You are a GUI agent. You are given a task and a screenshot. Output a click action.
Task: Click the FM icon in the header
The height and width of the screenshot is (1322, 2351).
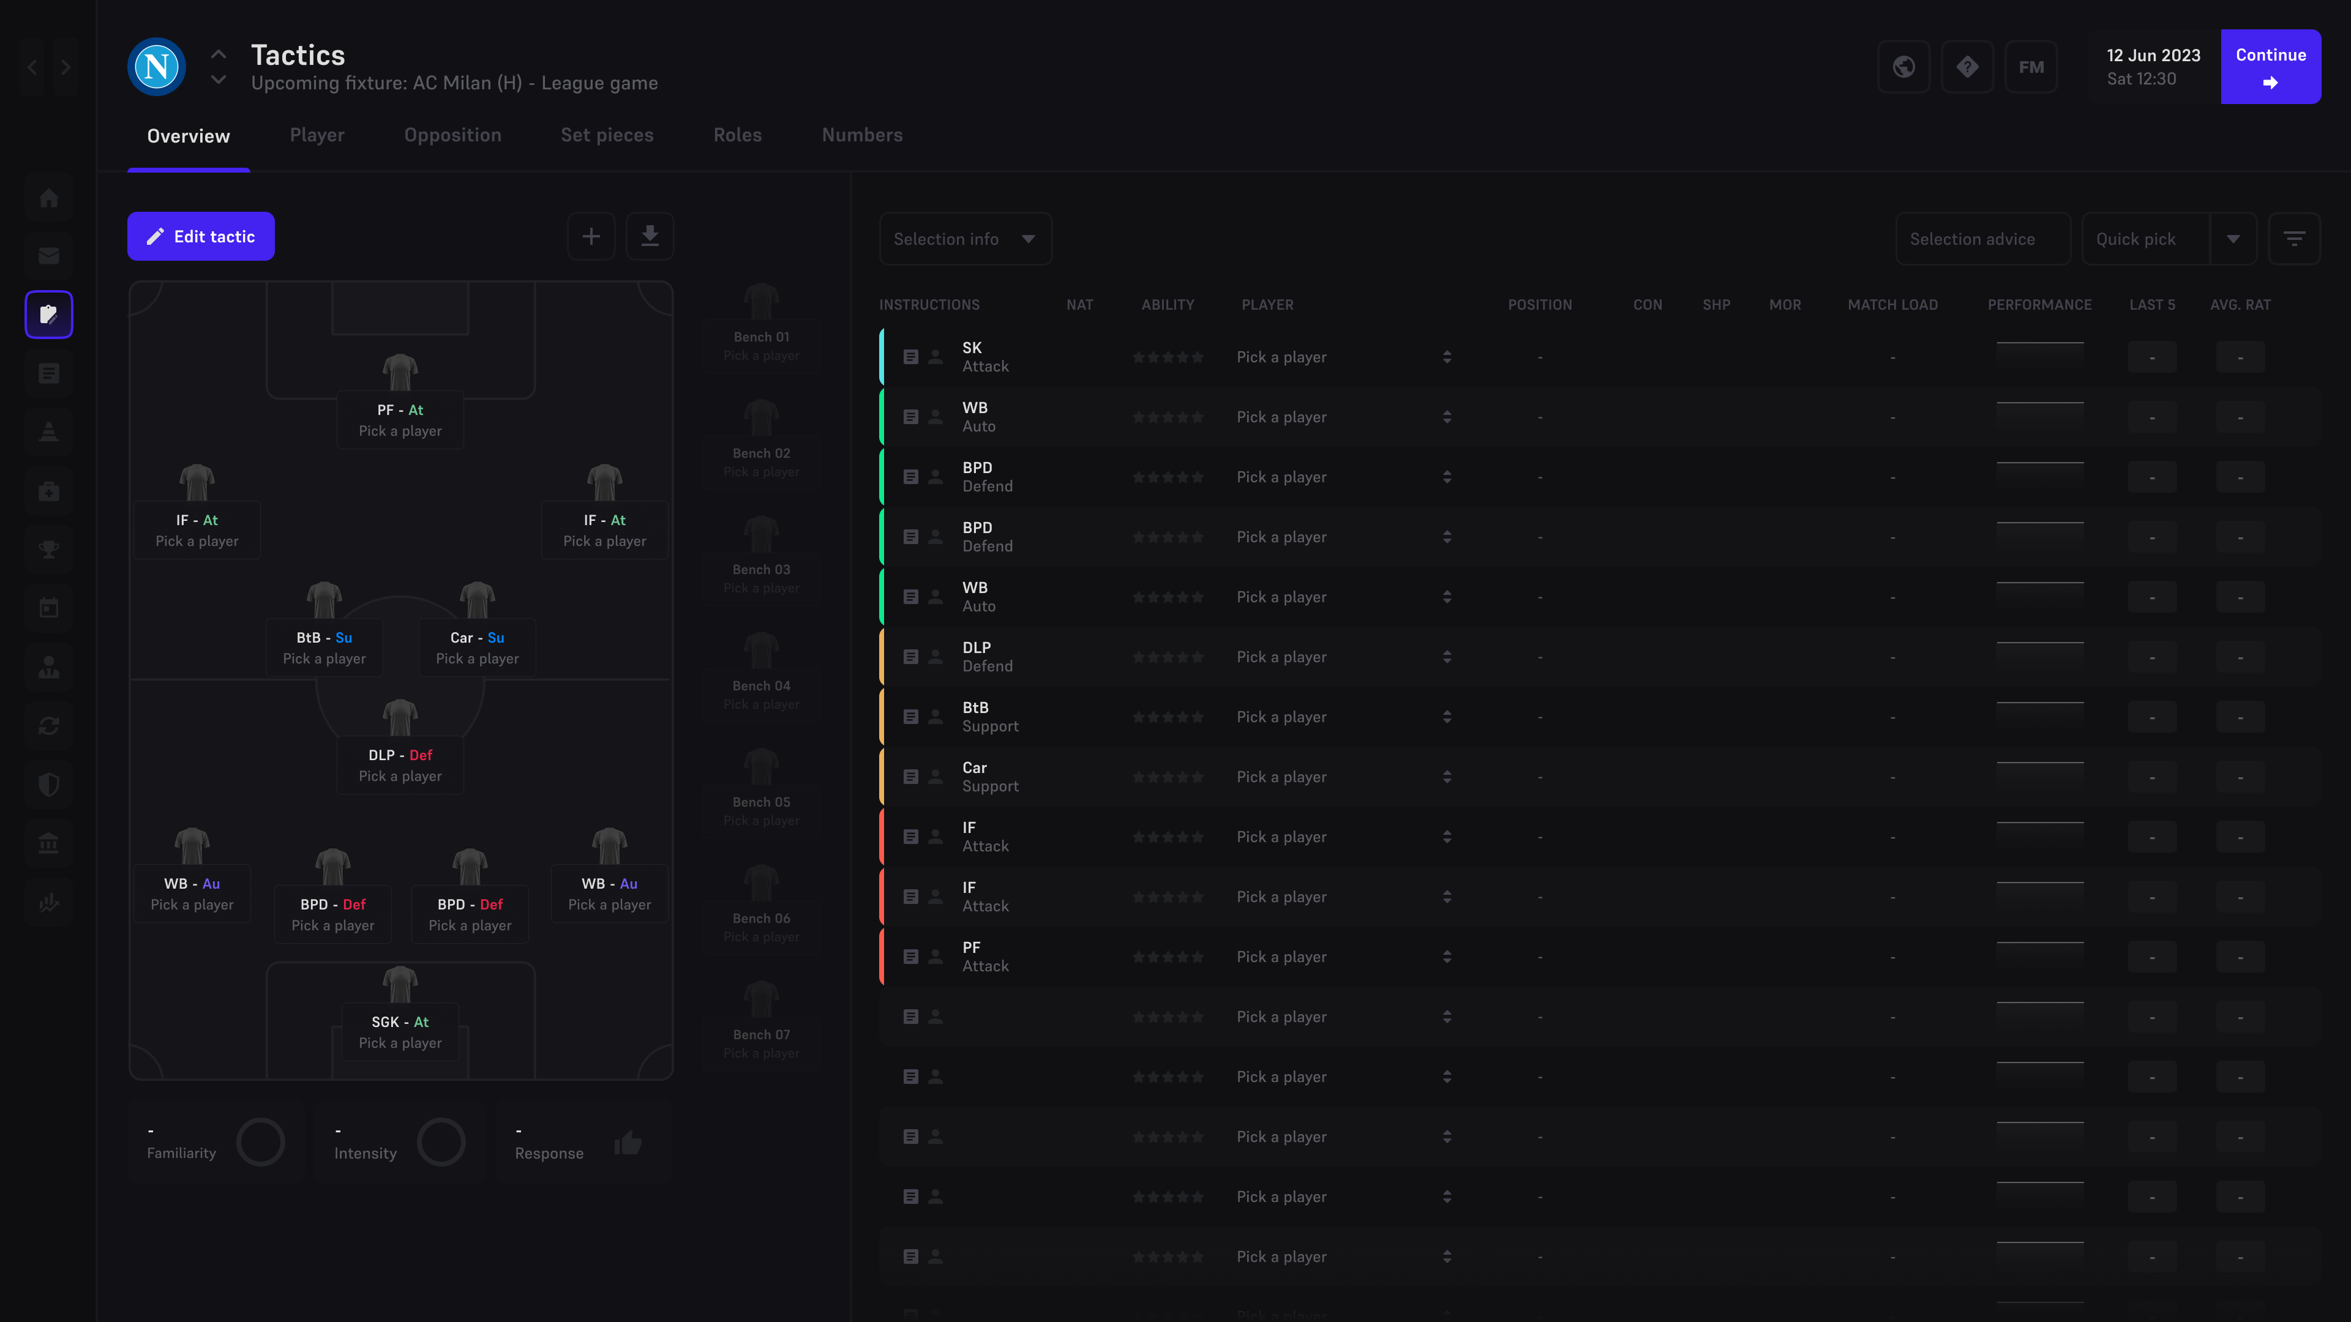2031,67
